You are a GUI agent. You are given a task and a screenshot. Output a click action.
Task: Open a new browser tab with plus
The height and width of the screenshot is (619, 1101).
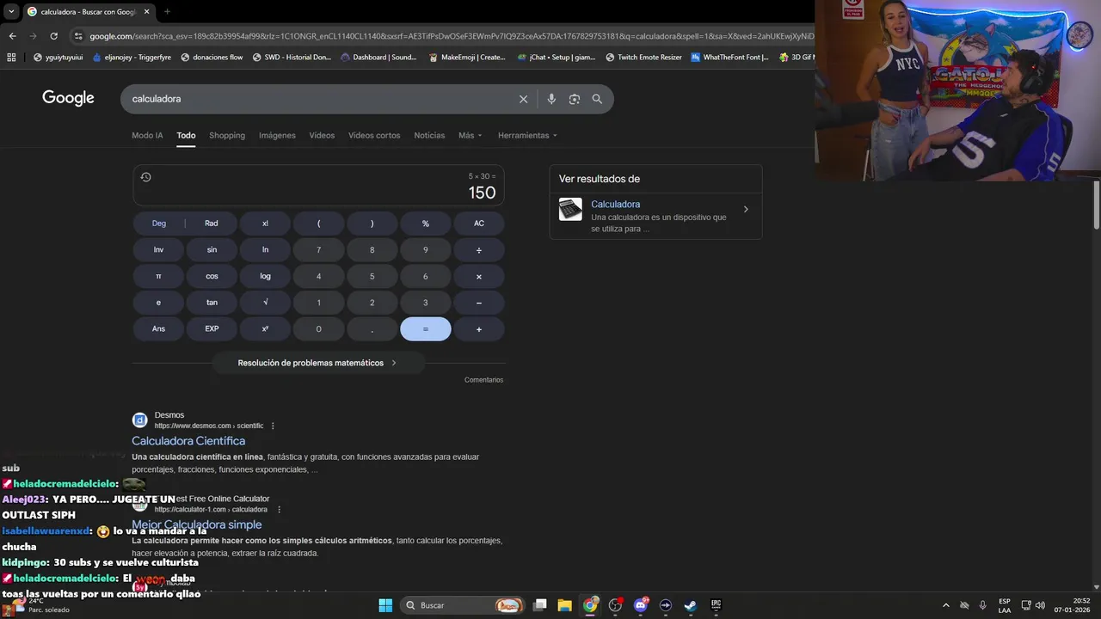tap(167, 11)
